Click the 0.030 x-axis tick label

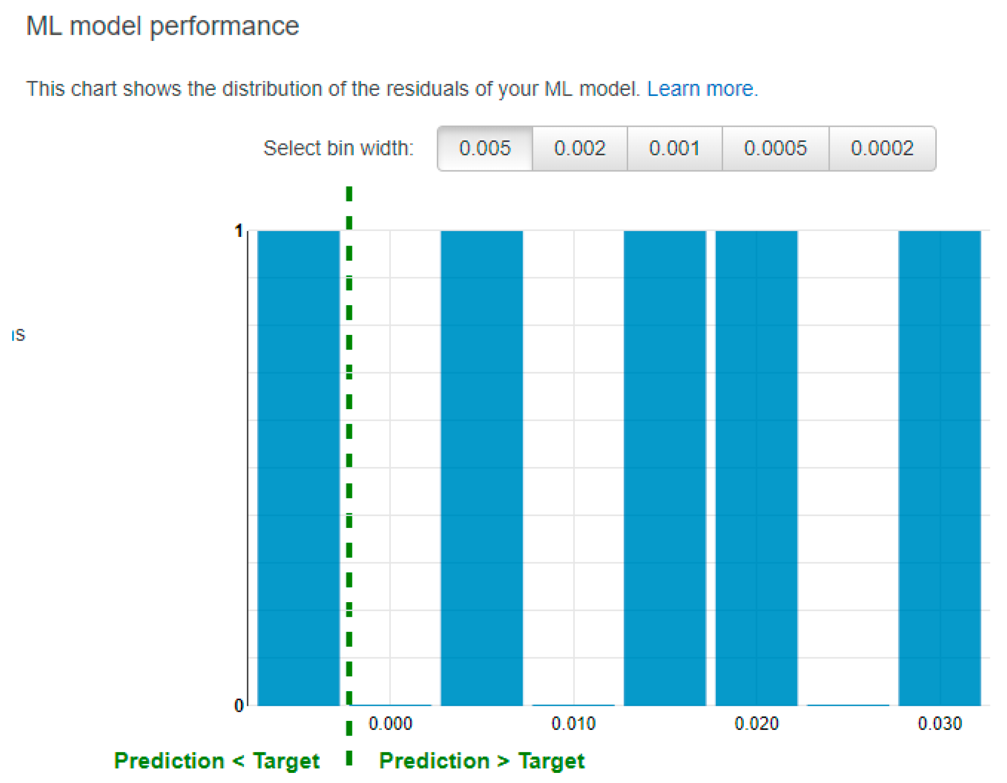(939, 723)
